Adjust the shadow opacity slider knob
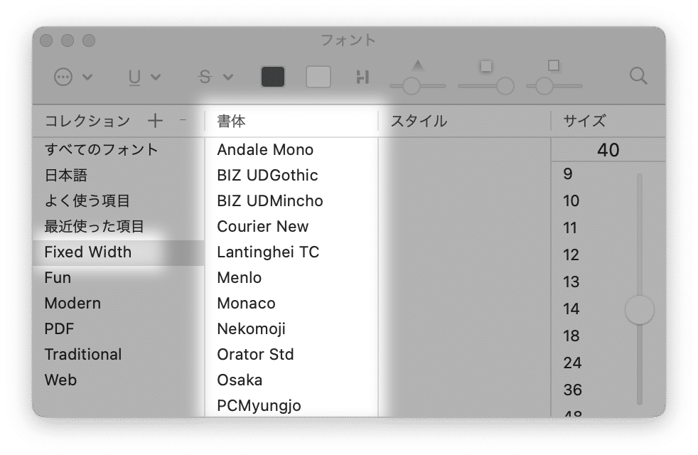Image resolution: width=698 pixels, height=455 pixels. [x=412, y=86]
